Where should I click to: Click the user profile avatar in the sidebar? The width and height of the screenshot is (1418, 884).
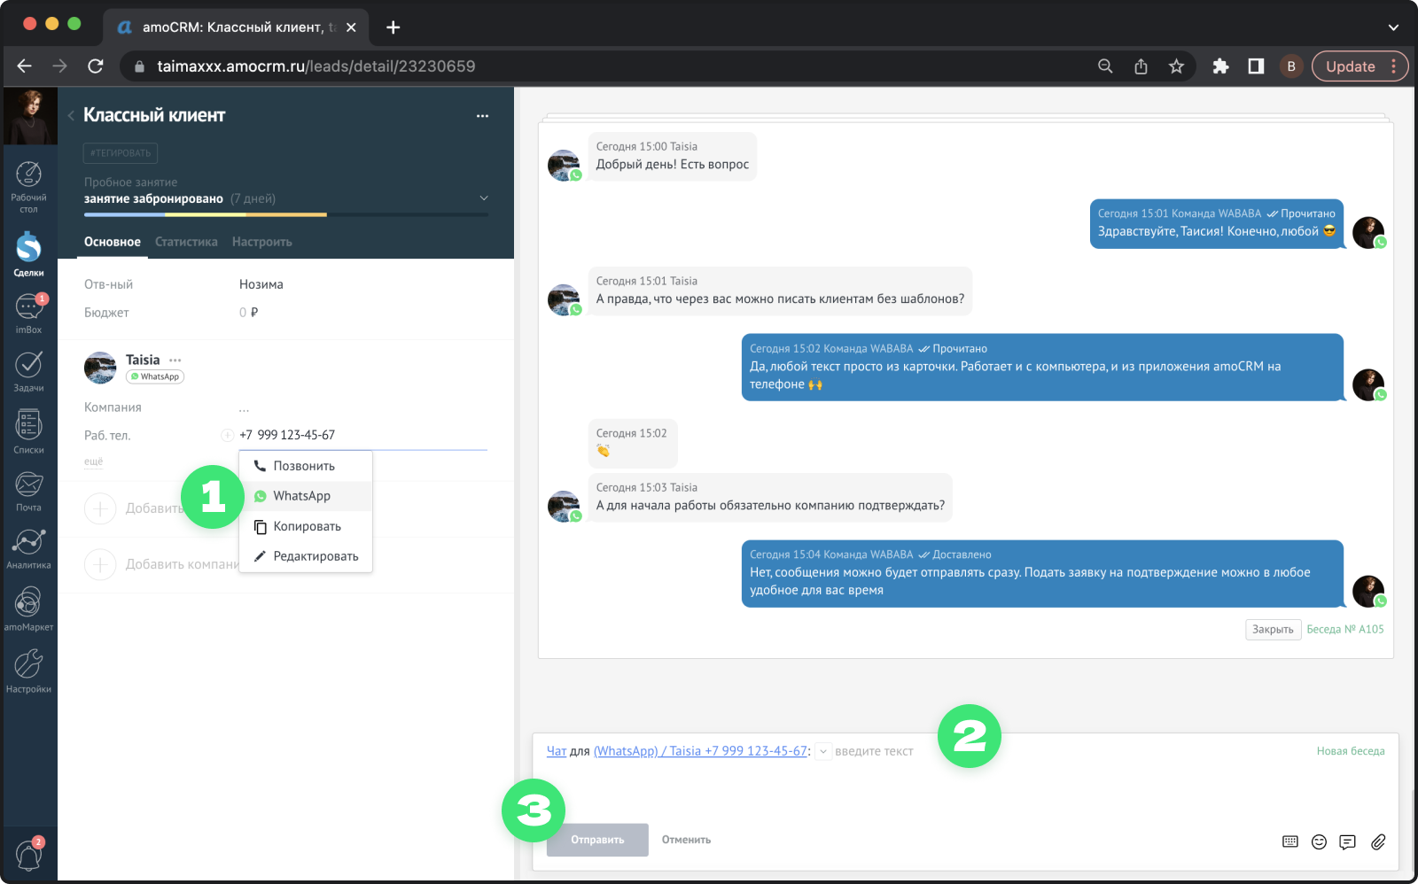tap(30, 116)
